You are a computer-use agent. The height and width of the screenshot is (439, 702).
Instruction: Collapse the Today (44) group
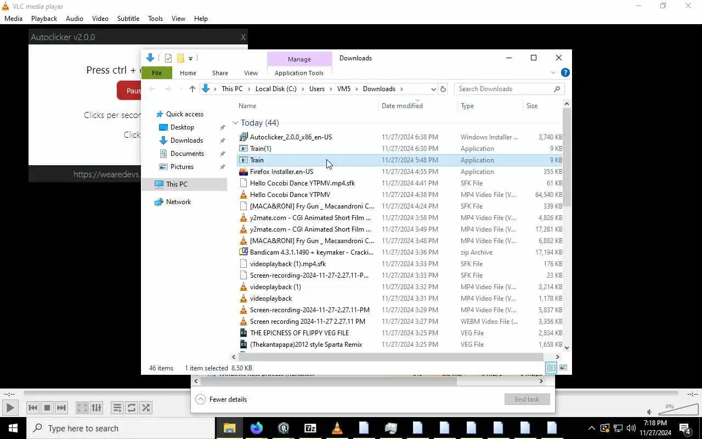point(235,123)
